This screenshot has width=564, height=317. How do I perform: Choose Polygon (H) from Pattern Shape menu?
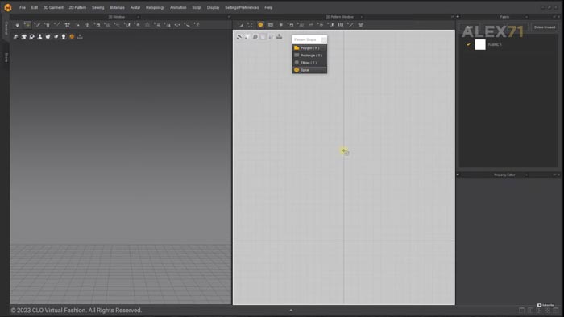click(x=309, y=48)
